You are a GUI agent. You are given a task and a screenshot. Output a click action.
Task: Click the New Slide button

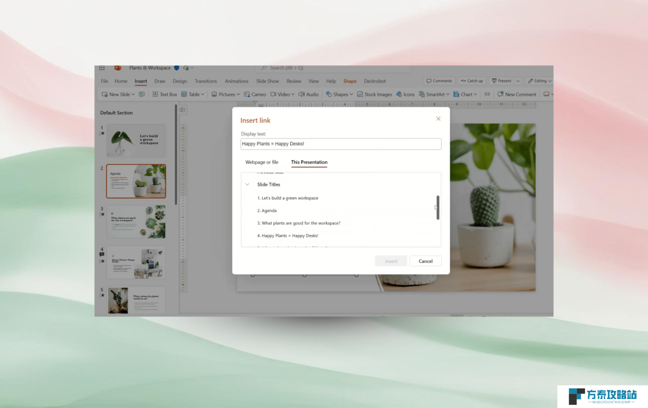pyautogui.click(x=116, y=94)
